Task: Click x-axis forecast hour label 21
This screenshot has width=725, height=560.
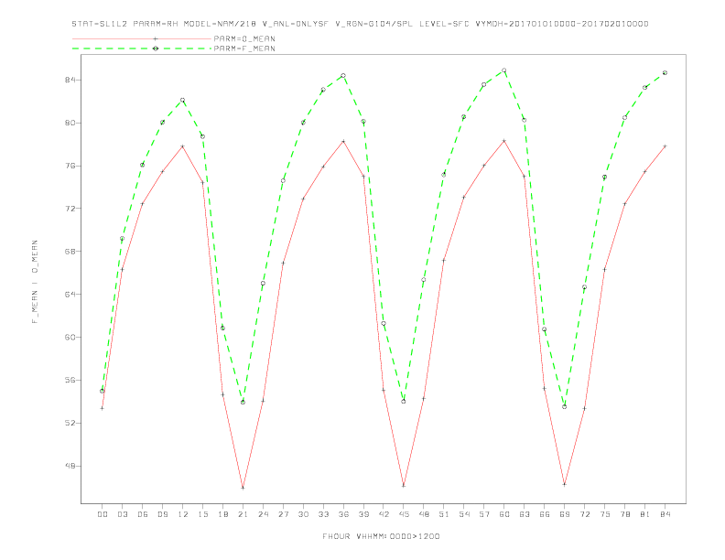Action: coord(243,514)
